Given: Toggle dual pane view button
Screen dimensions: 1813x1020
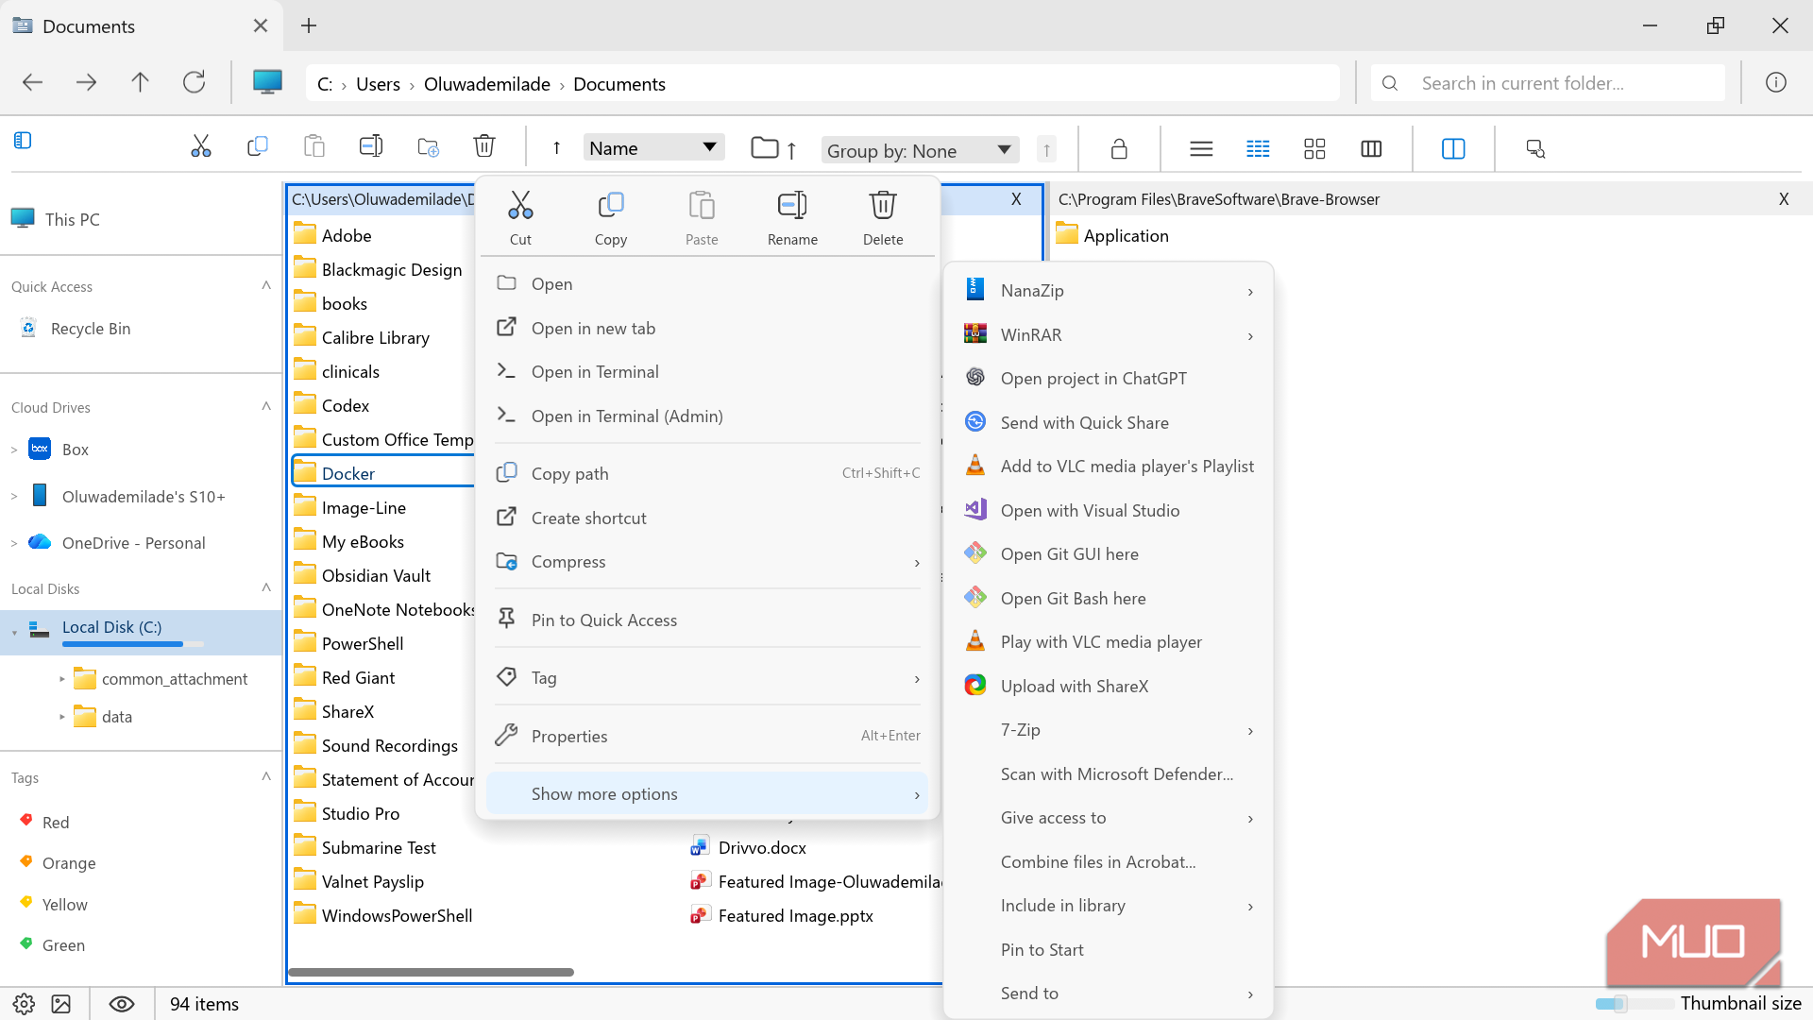Looking at the screenshot, I should (1453, 148).
